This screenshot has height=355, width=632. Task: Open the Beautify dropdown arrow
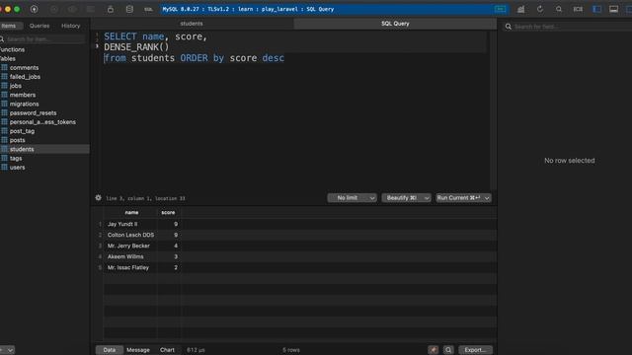tap(427, 198)
